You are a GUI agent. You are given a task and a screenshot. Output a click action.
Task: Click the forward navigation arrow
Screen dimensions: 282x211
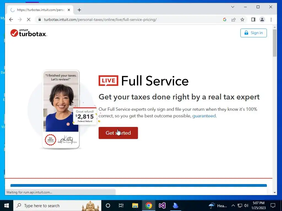(20, 20)
